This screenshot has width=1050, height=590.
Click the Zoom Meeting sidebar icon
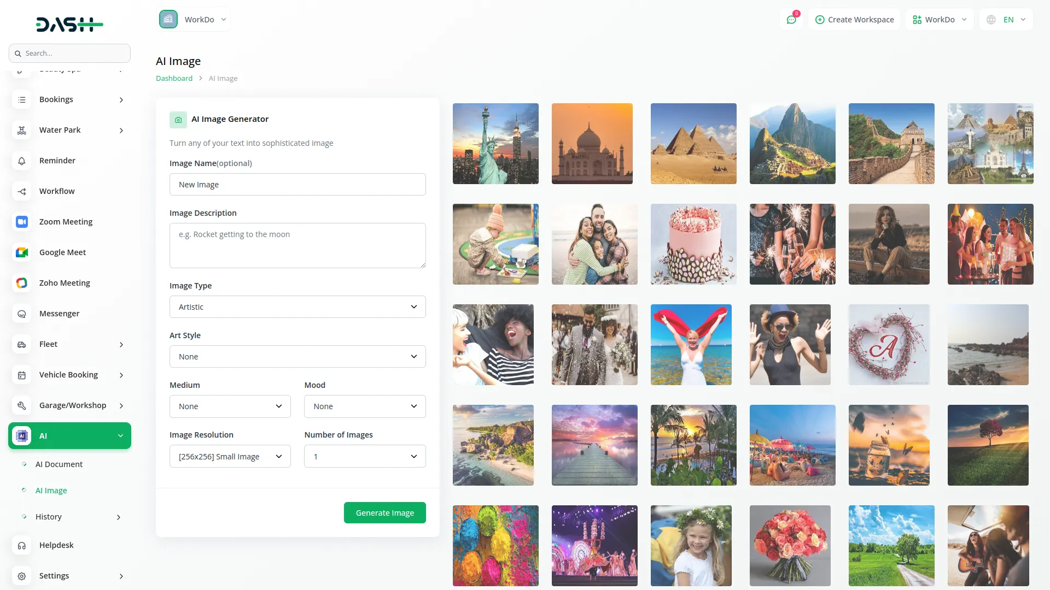[22, 222]
